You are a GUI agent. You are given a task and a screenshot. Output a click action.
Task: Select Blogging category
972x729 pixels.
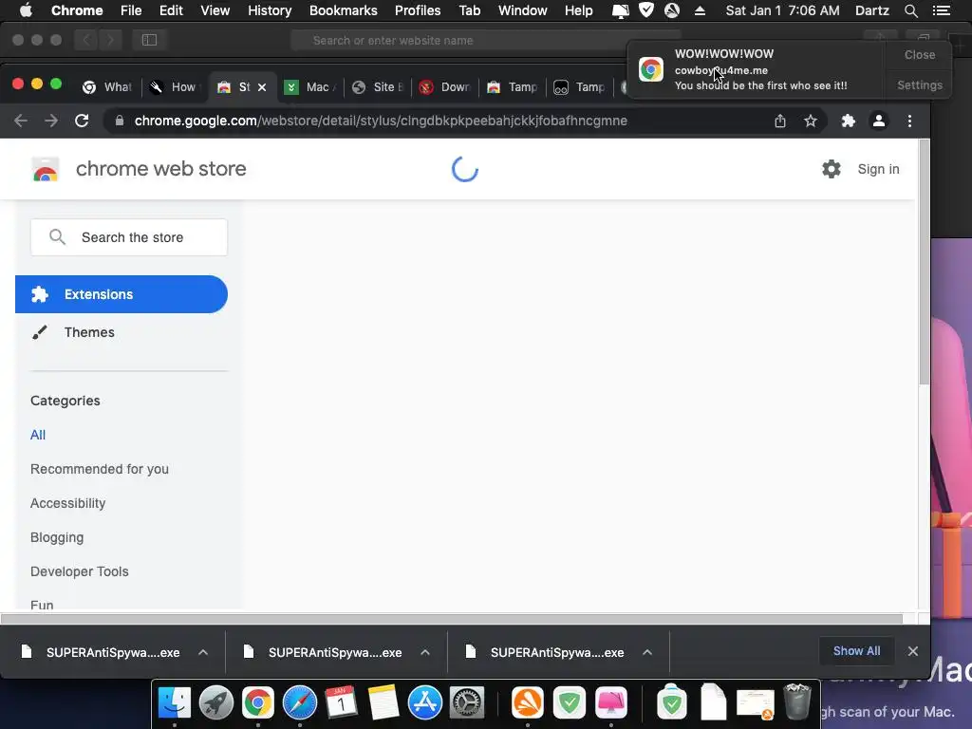coord(56,537)
